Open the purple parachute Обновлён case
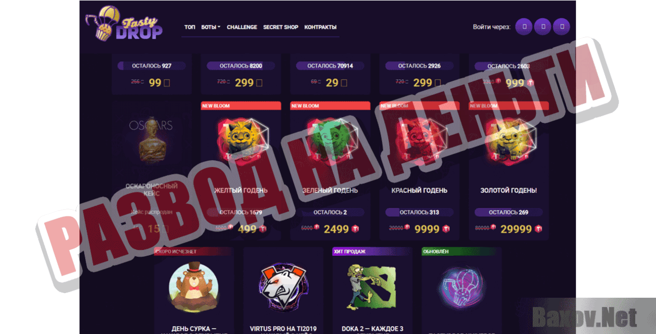Viewport: 656px width, 334px height. [x=461, y=288]
